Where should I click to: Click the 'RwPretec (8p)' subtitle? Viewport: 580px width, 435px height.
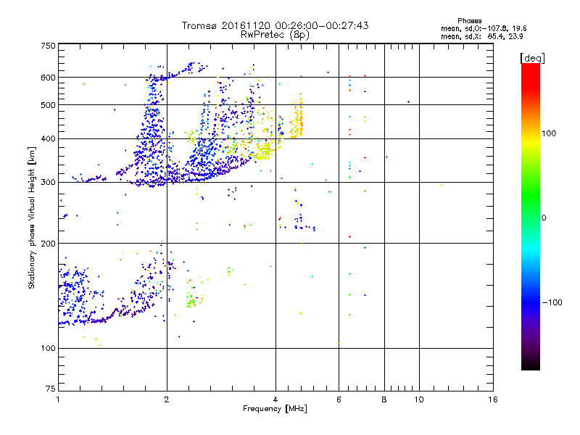pos(275,35)
